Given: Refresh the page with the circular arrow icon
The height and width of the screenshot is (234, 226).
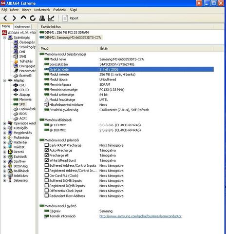Looking at the screenshot, I should point(33,18).
